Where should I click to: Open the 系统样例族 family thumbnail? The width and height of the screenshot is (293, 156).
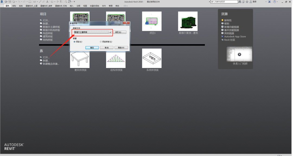coord(152,58)
